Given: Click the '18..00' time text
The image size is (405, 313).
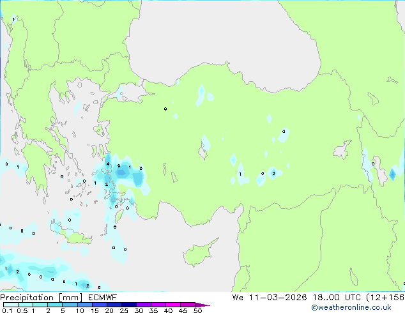Looking at the screenshot, I should (326, 298).
